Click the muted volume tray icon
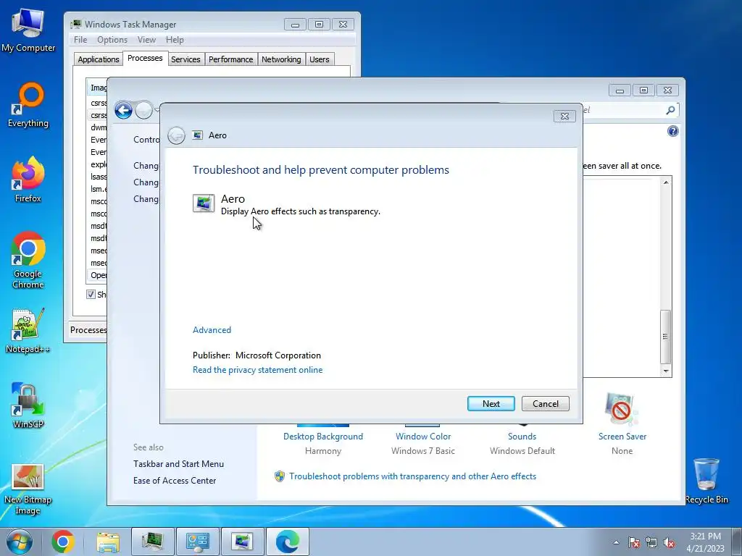Screen dimensions: 742x556 click(669, 542)
